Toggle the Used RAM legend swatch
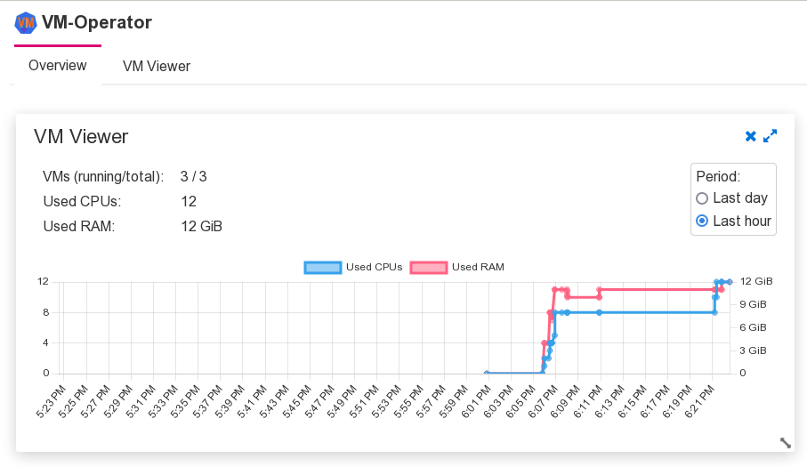 (x=428, y=267)
